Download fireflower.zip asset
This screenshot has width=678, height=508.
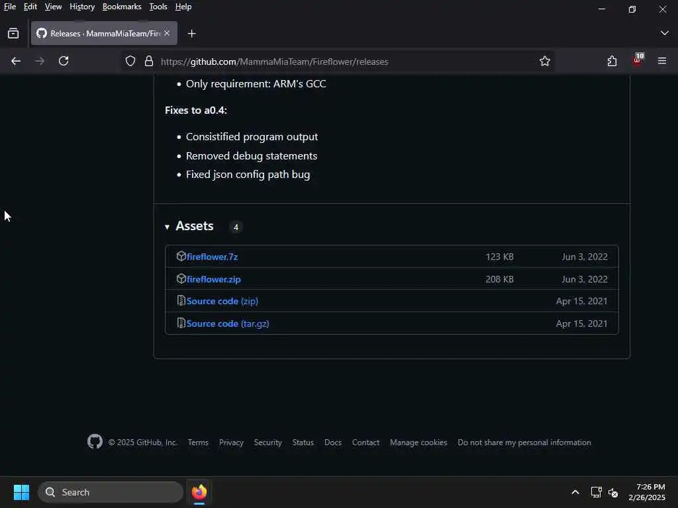tap(214, 279)
